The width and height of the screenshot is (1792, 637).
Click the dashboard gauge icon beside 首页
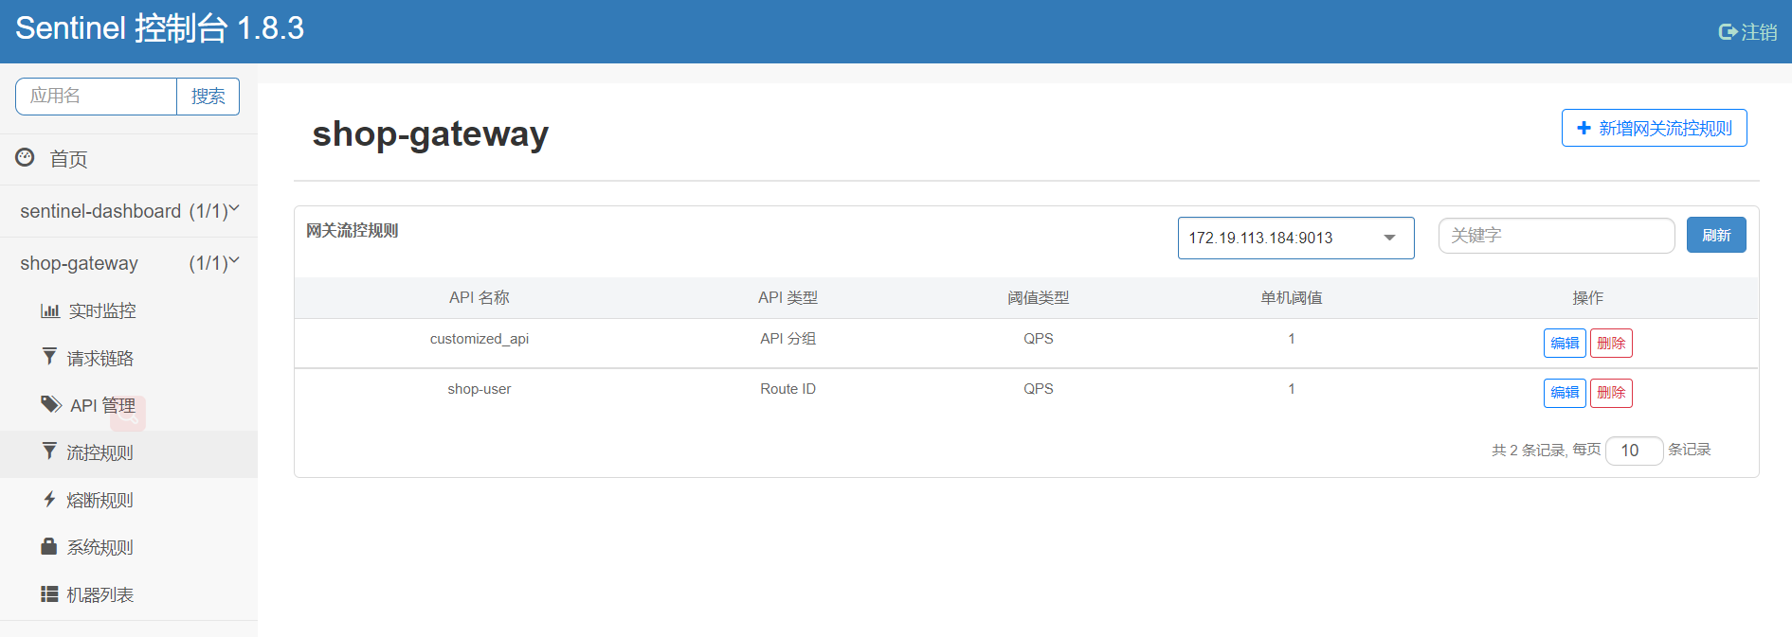tap(26, 157)
